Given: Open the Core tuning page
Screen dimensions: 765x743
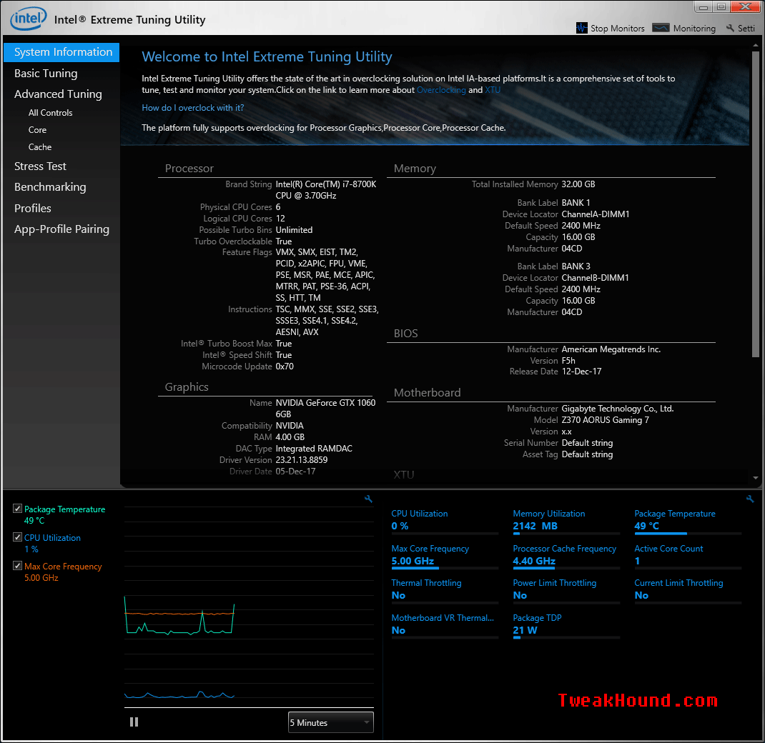Looking at the screenshot, I should pyautogui.click(x=38, y=130).
